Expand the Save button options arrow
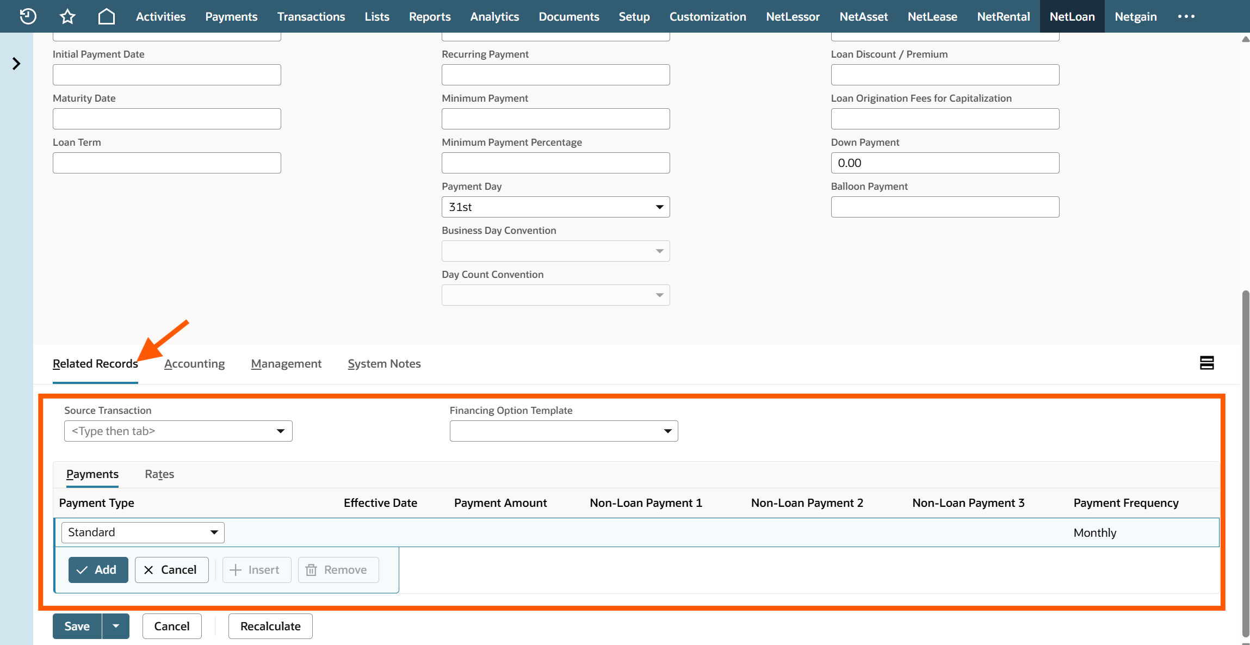This screenshot has height=645, width=1250. point(115,626)
